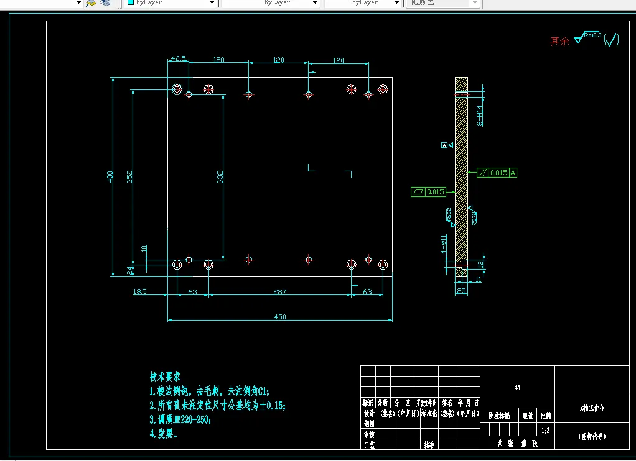636x461 pixels.
Task: Select the 4-ø11 hole annotation
Action: click(x=444, y=244)
